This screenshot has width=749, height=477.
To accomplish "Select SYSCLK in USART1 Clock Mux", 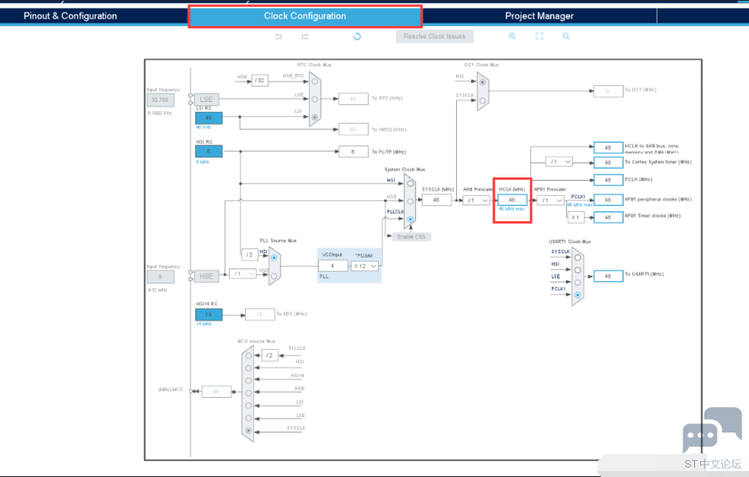I will 577,257.
